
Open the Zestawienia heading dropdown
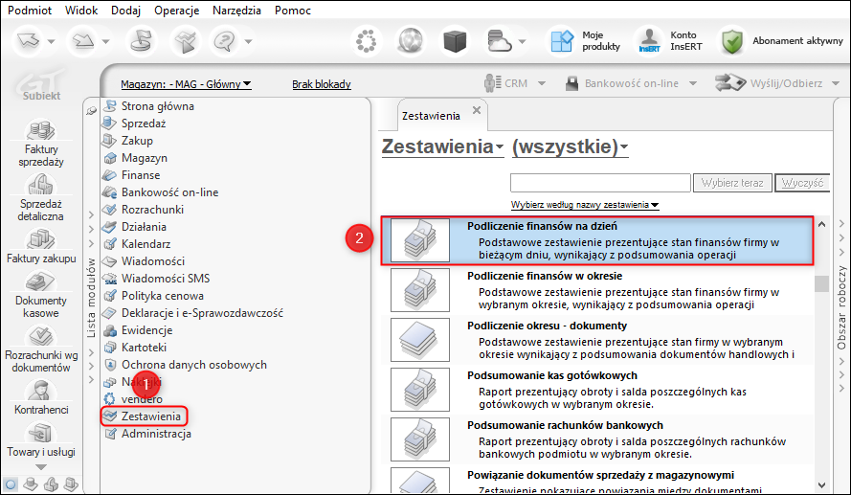(442, 146)
